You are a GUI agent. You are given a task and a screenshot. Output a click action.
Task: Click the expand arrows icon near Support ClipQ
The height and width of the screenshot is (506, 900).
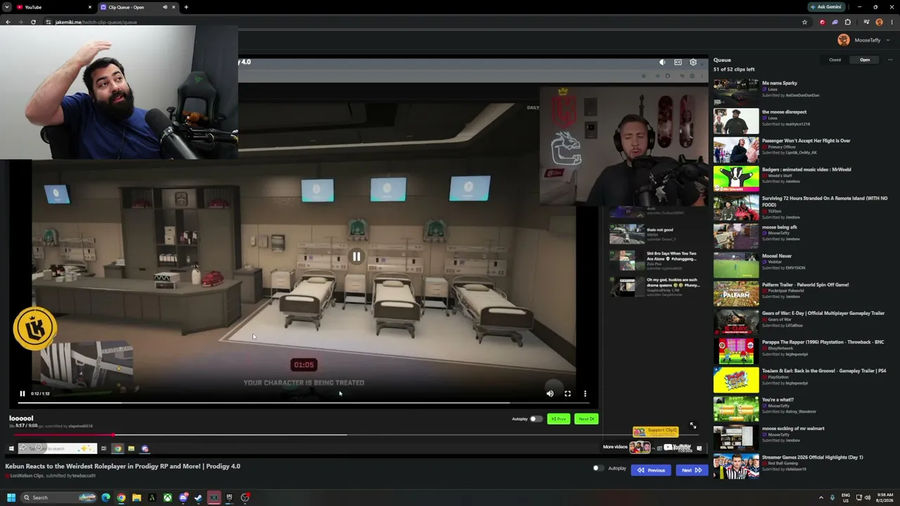693,425
